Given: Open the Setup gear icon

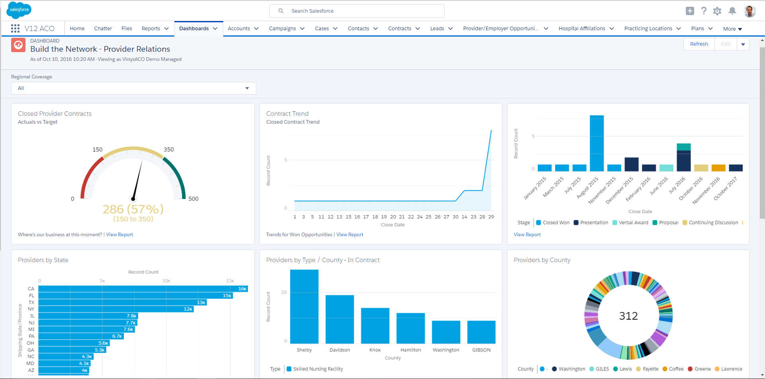Looking at the screenshot, I should pos(717,11).
